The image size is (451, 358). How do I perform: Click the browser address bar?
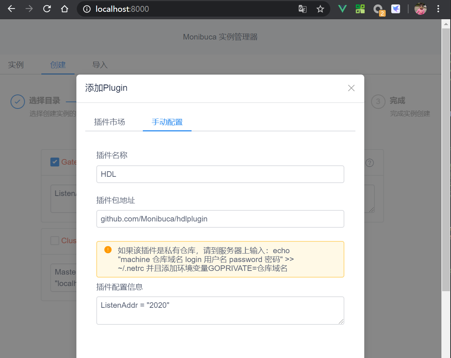point(185,9)
